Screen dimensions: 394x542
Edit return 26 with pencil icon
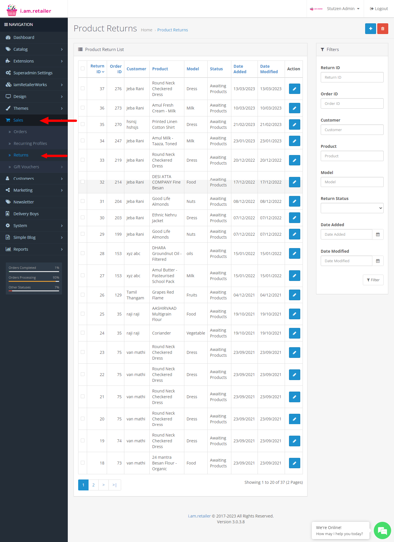(294, 295)
